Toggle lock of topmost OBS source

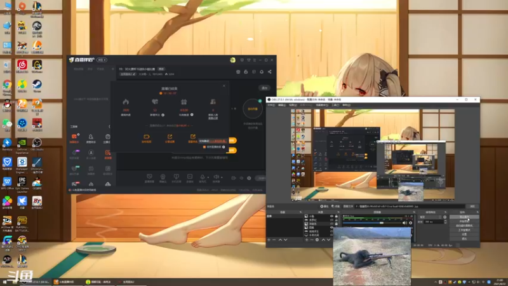coord(337,216)
